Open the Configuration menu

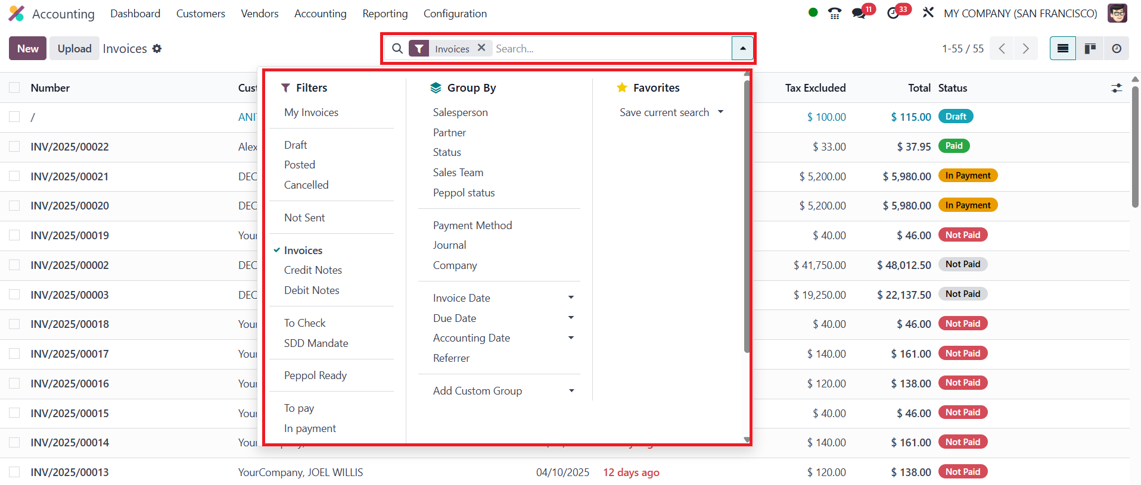point(455,14)
